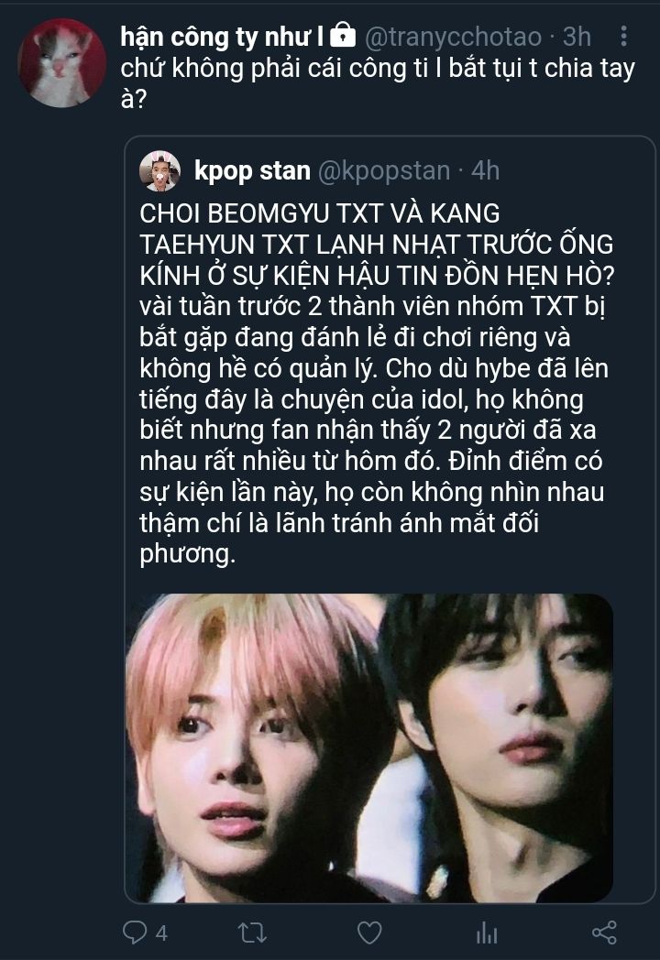Open the three-dot more options menu
This screenshot has width=660, height=960.
click(623, 37)
